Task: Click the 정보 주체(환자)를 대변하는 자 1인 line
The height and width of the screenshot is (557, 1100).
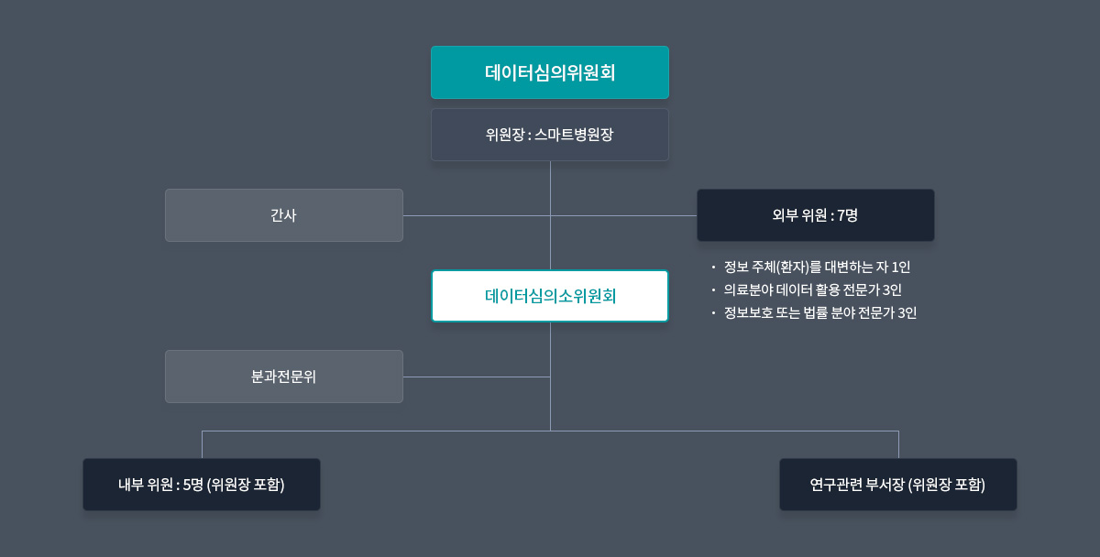Action: tap(817, 268)
